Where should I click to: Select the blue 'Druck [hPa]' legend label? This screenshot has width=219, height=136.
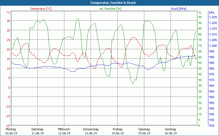178,9
